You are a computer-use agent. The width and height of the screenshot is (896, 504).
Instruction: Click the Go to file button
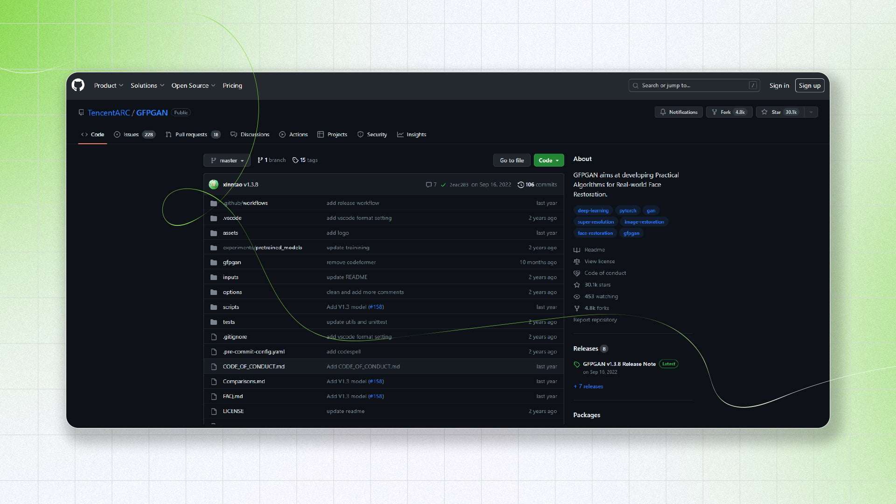[511, 160]
